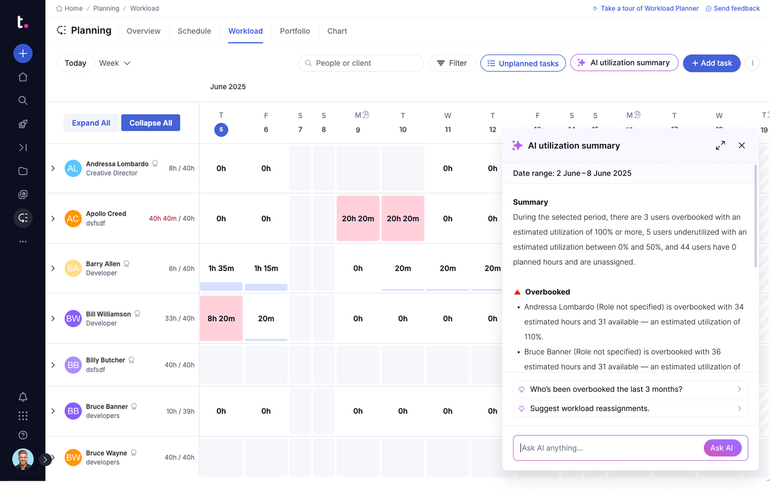Open the stacked-screens icon in the sidebar
The height and width of the screenshot is (496, 776).
point(23,194)
